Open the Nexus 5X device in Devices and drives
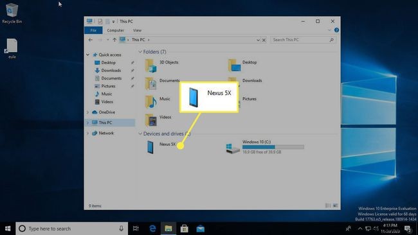 (x=161, y=147)
